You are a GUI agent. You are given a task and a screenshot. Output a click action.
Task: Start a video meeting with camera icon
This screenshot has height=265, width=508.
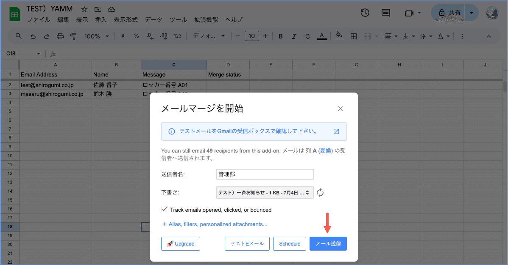tap(409, 13)
